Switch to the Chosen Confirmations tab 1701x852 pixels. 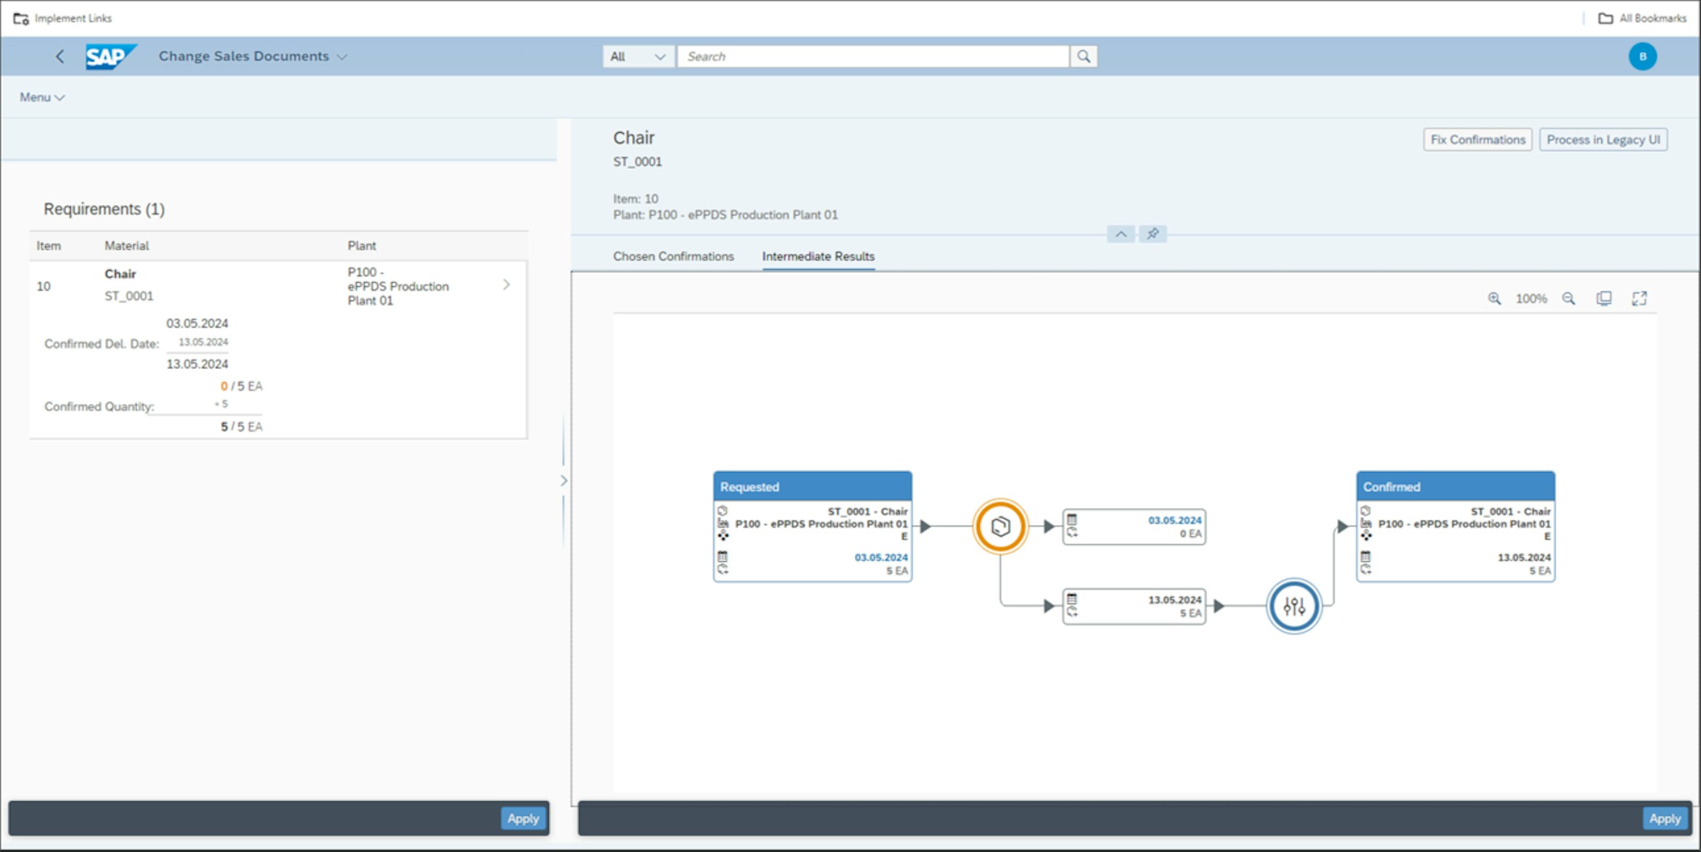click(673, 256)
